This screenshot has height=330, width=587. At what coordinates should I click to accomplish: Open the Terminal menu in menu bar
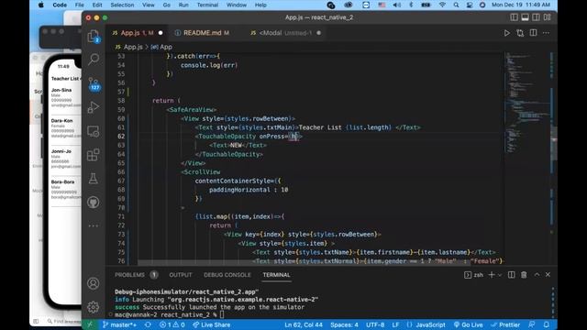click(x=207, y=5)
